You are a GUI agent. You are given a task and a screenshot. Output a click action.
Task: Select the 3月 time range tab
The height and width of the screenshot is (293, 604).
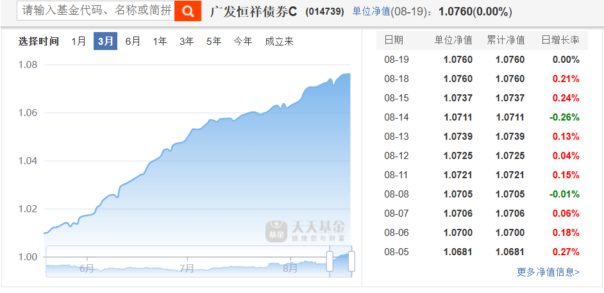pyautogui.click(x=106, y=41)
